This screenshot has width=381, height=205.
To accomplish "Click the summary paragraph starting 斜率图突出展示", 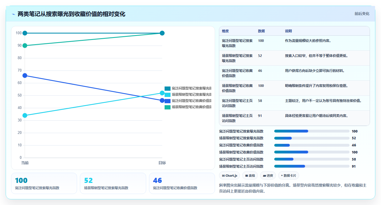I will 293,188.
